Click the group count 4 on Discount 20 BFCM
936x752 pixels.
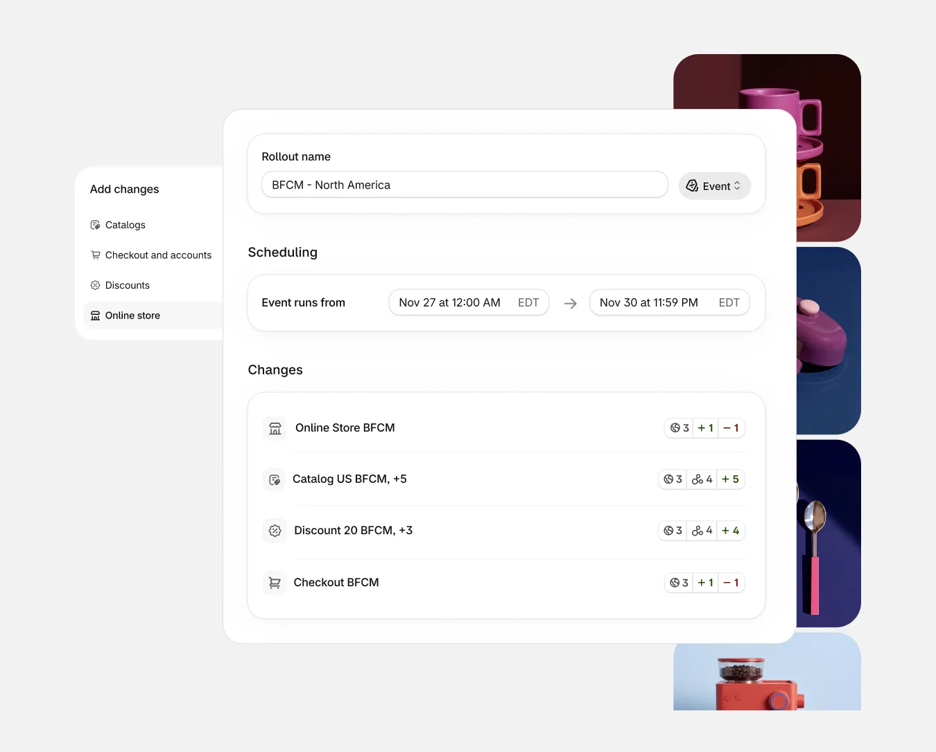click(702, 531)
